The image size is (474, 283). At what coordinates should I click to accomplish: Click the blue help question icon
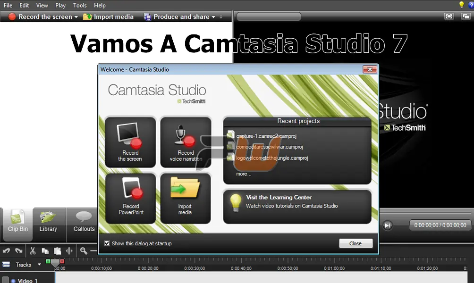(471, 5)
